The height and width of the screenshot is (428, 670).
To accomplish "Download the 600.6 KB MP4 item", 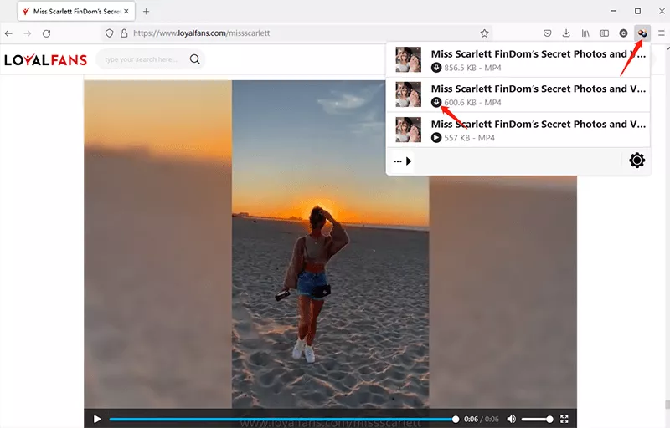I will (x=435, y=102).
